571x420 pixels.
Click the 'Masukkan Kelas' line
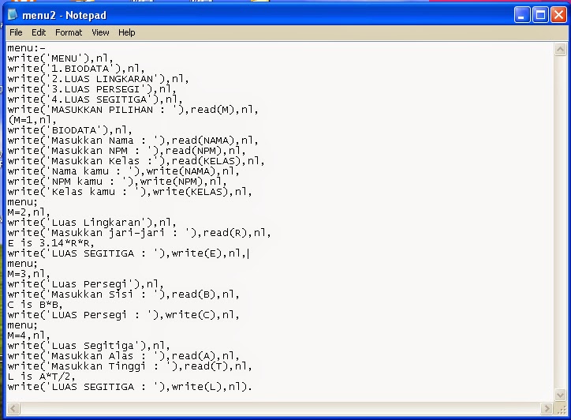tap(136, 161)
